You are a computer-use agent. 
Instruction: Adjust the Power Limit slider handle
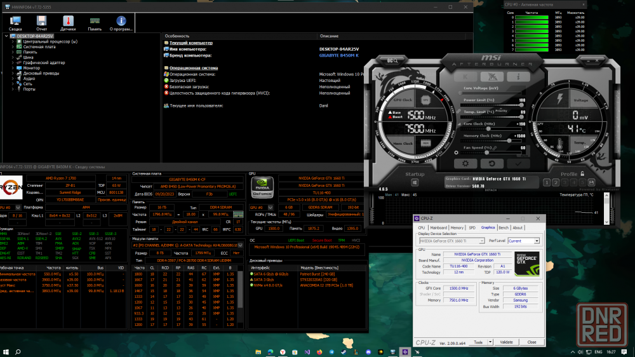521,105
